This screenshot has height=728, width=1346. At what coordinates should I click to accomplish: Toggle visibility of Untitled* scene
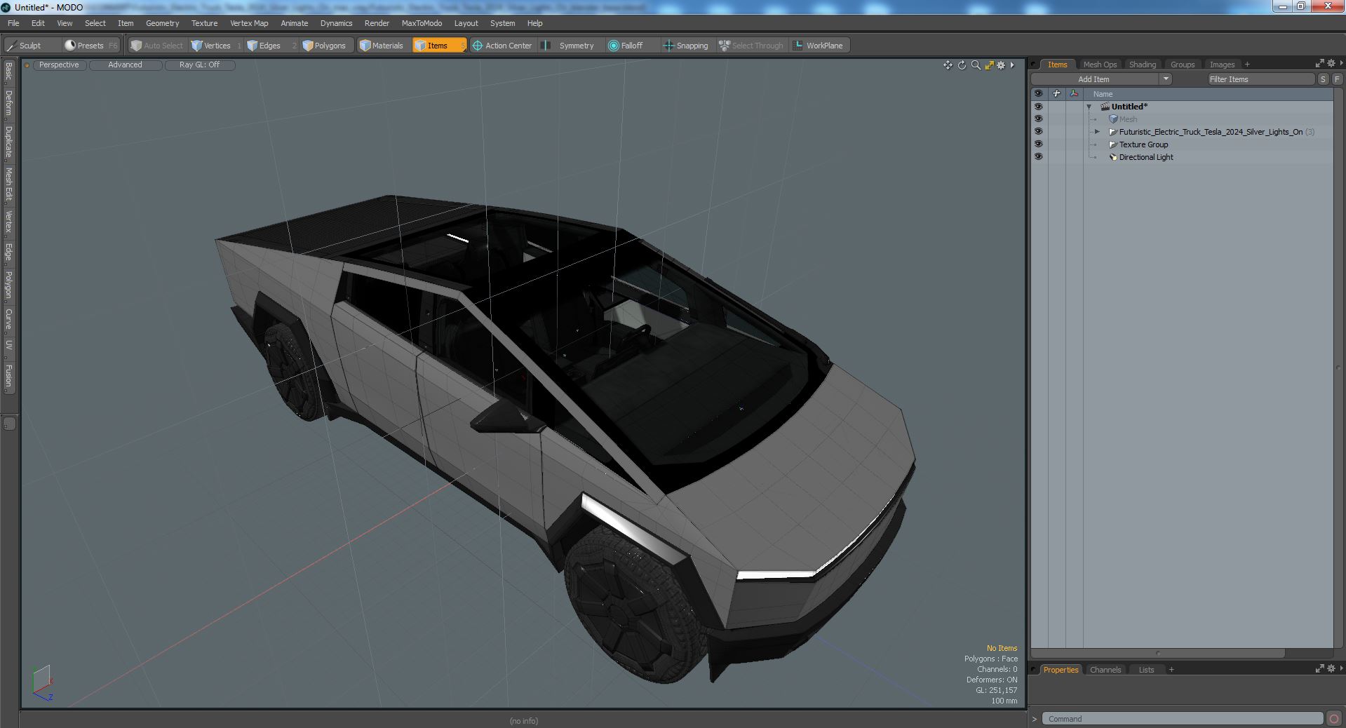tap(1038, 107)
